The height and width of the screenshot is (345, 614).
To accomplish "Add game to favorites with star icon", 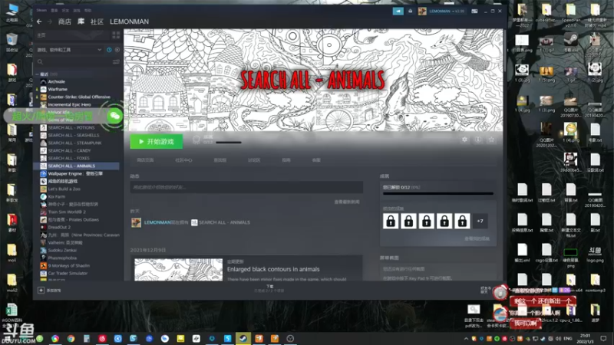I will pyautogui.click(x=491, y=140).
